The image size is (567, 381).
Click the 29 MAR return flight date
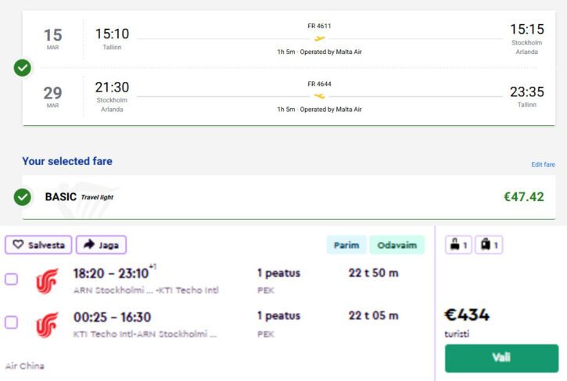(52, 97)
